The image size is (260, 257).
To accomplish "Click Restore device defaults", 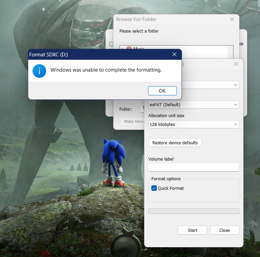I will pyautogui.click(x=175, y=143).
